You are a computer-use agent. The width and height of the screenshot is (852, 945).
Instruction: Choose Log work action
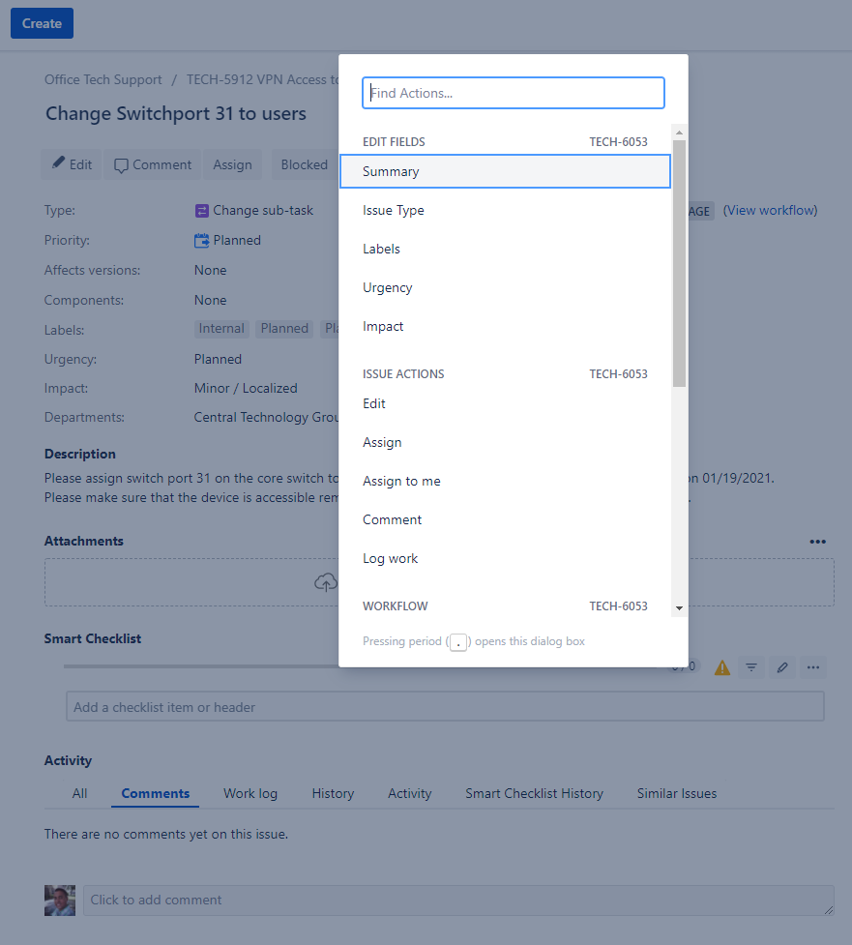505,559
